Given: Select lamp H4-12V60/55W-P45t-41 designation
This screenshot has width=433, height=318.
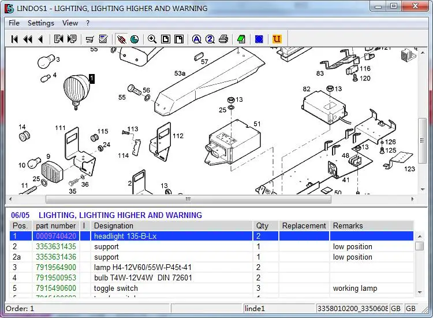Looking at the screenshot, I should click(143, 267).
